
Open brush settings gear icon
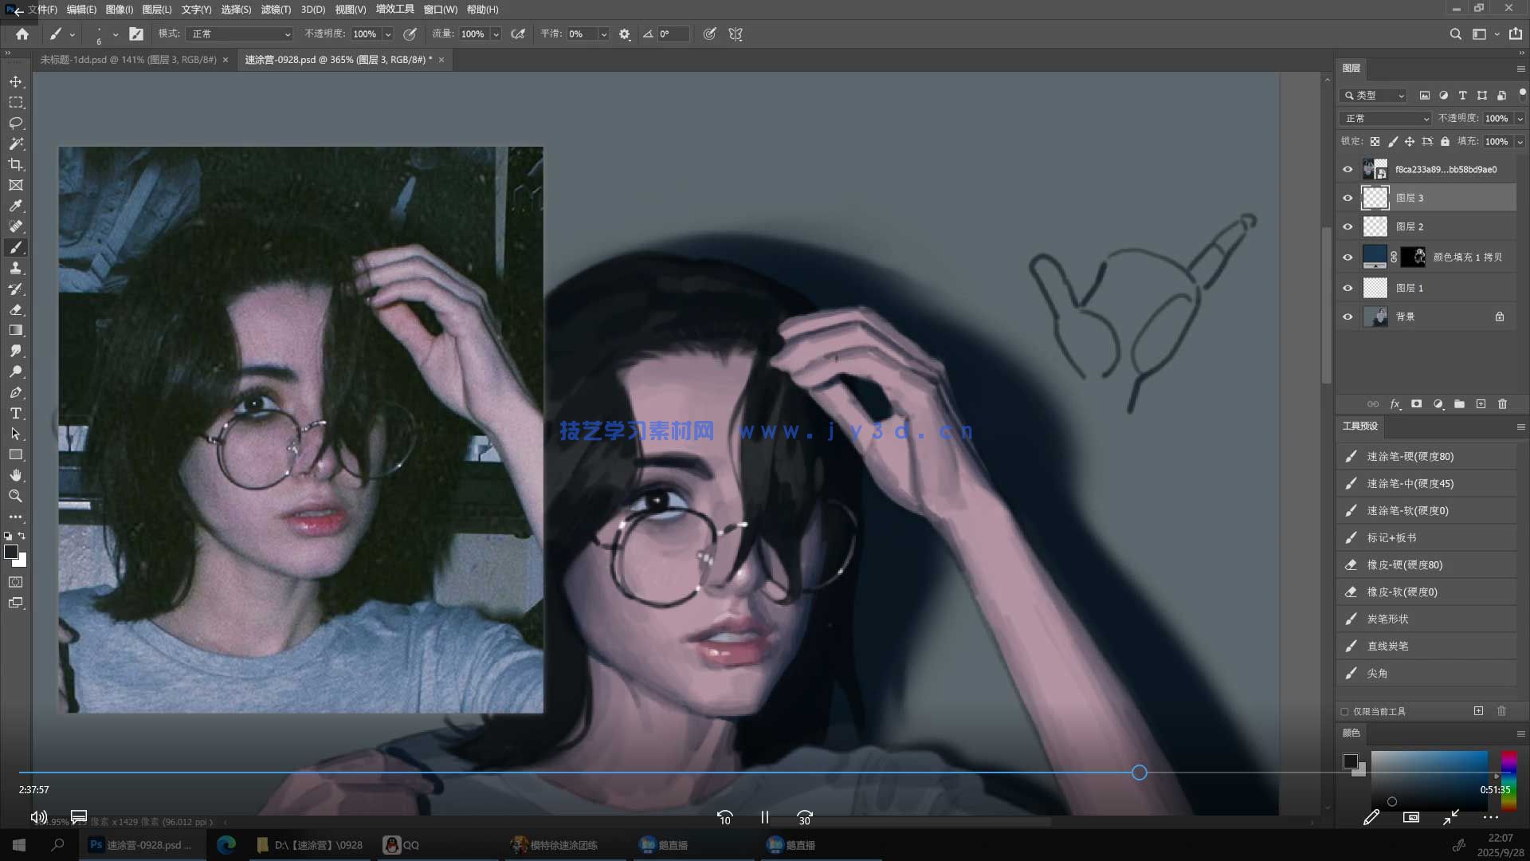pos(625,34)
